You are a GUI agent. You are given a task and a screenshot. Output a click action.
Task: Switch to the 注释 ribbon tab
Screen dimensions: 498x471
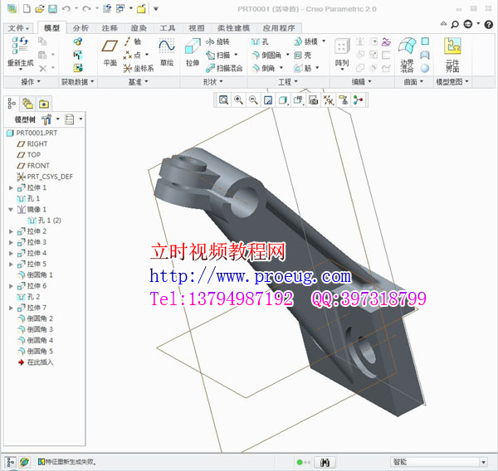pyautogui.click(x=110, y=28)
